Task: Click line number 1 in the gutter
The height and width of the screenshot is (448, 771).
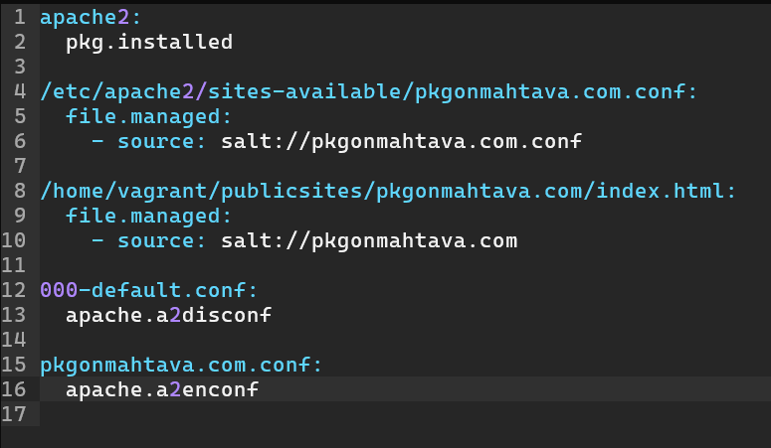Action: (x=19, y=17)
